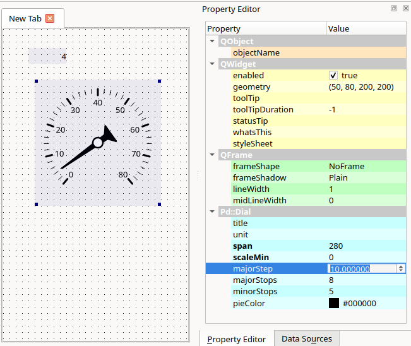
Task: Collapse the QWidget property group
Action: point(212,64)
